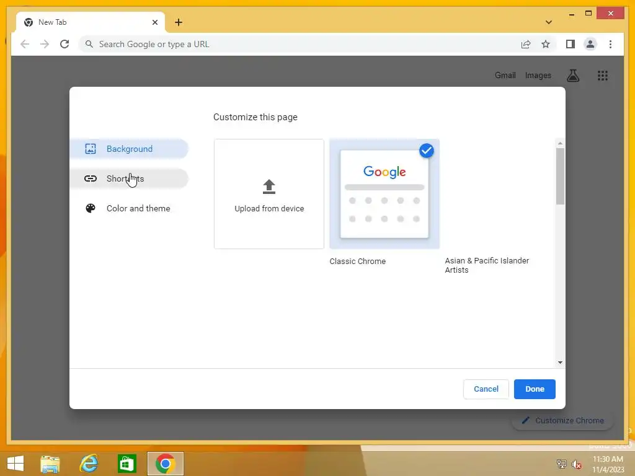
Task: Select the Classic Chrome background
Action: [x=384, y=194]
